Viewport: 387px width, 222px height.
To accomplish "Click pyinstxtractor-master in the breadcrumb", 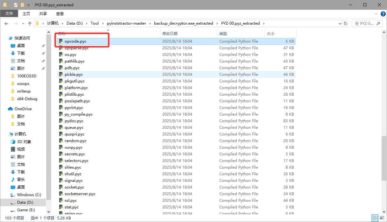I will (x=126, y=23).
